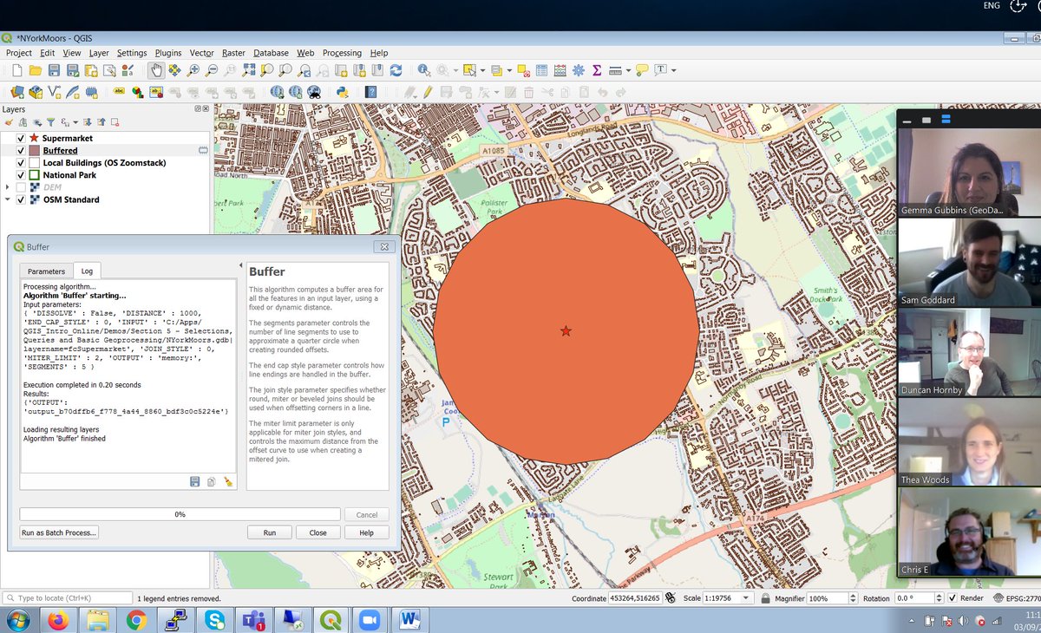Switch to the Parameters tab
The image size is (1041, 633).
point(46,271)
